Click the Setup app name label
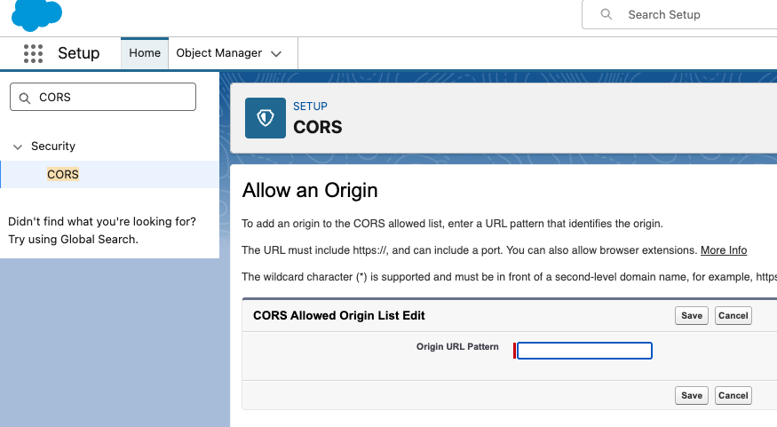Image resolution: width=777 pixels, height=427 pixels. [x=78, y=53]
